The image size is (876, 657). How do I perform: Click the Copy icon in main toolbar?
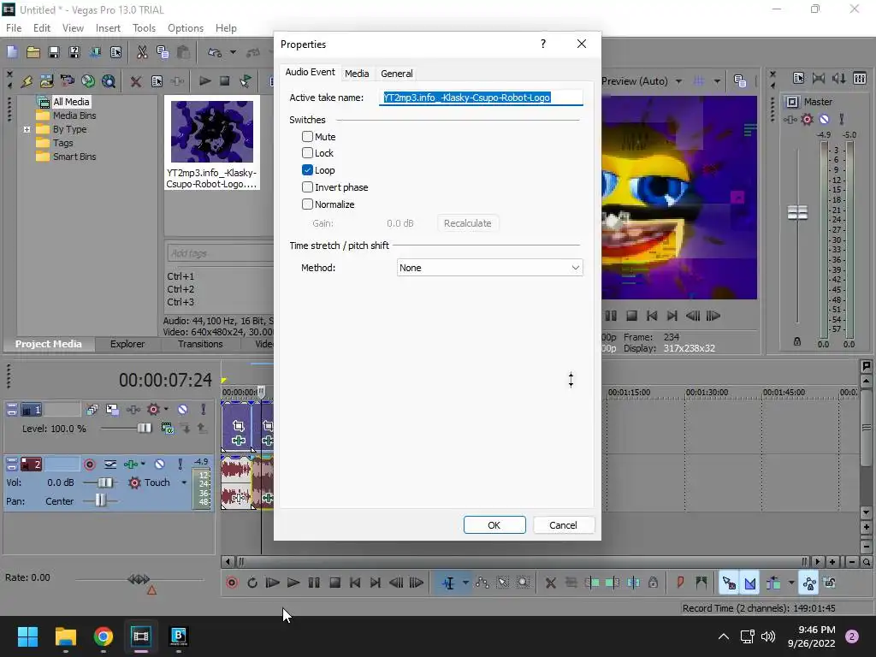tap(163, 52)
